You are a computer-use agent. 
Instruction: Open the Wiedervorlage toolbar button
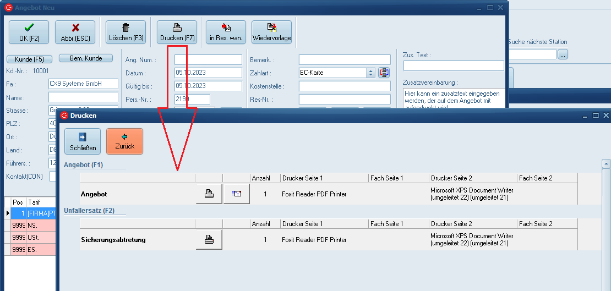click(271, 32)
